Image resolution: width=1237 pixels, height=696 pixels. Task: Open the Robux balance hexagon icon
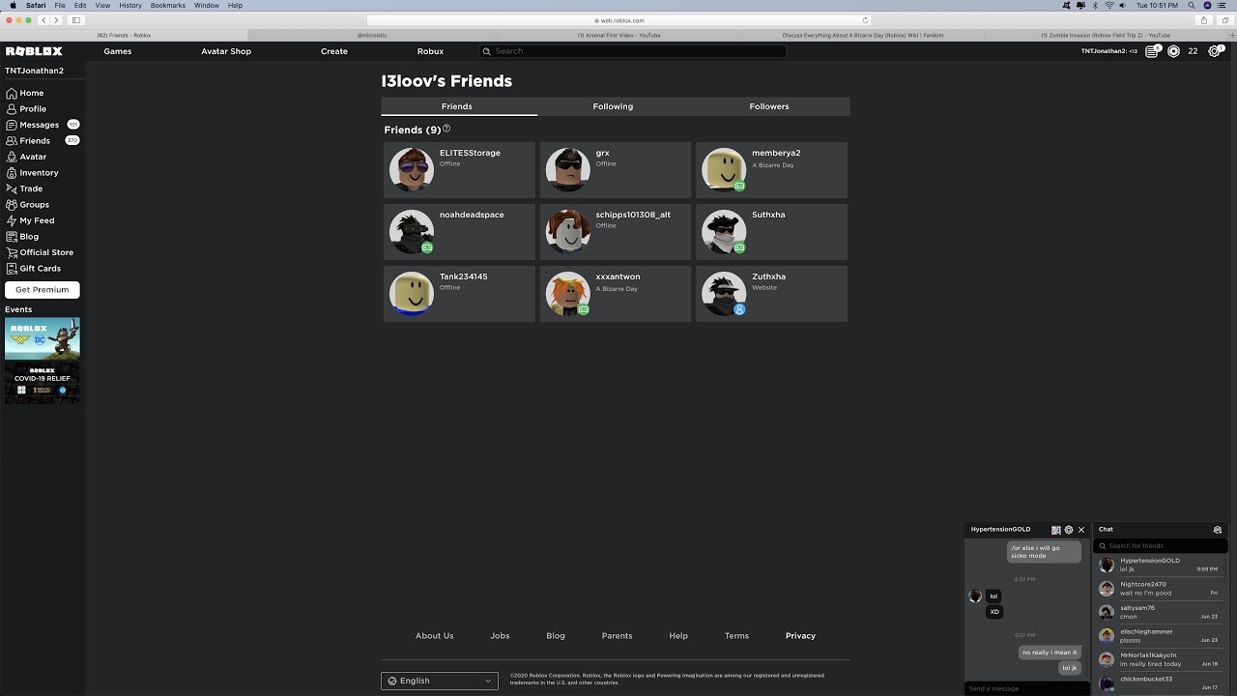pos(1173,51)
